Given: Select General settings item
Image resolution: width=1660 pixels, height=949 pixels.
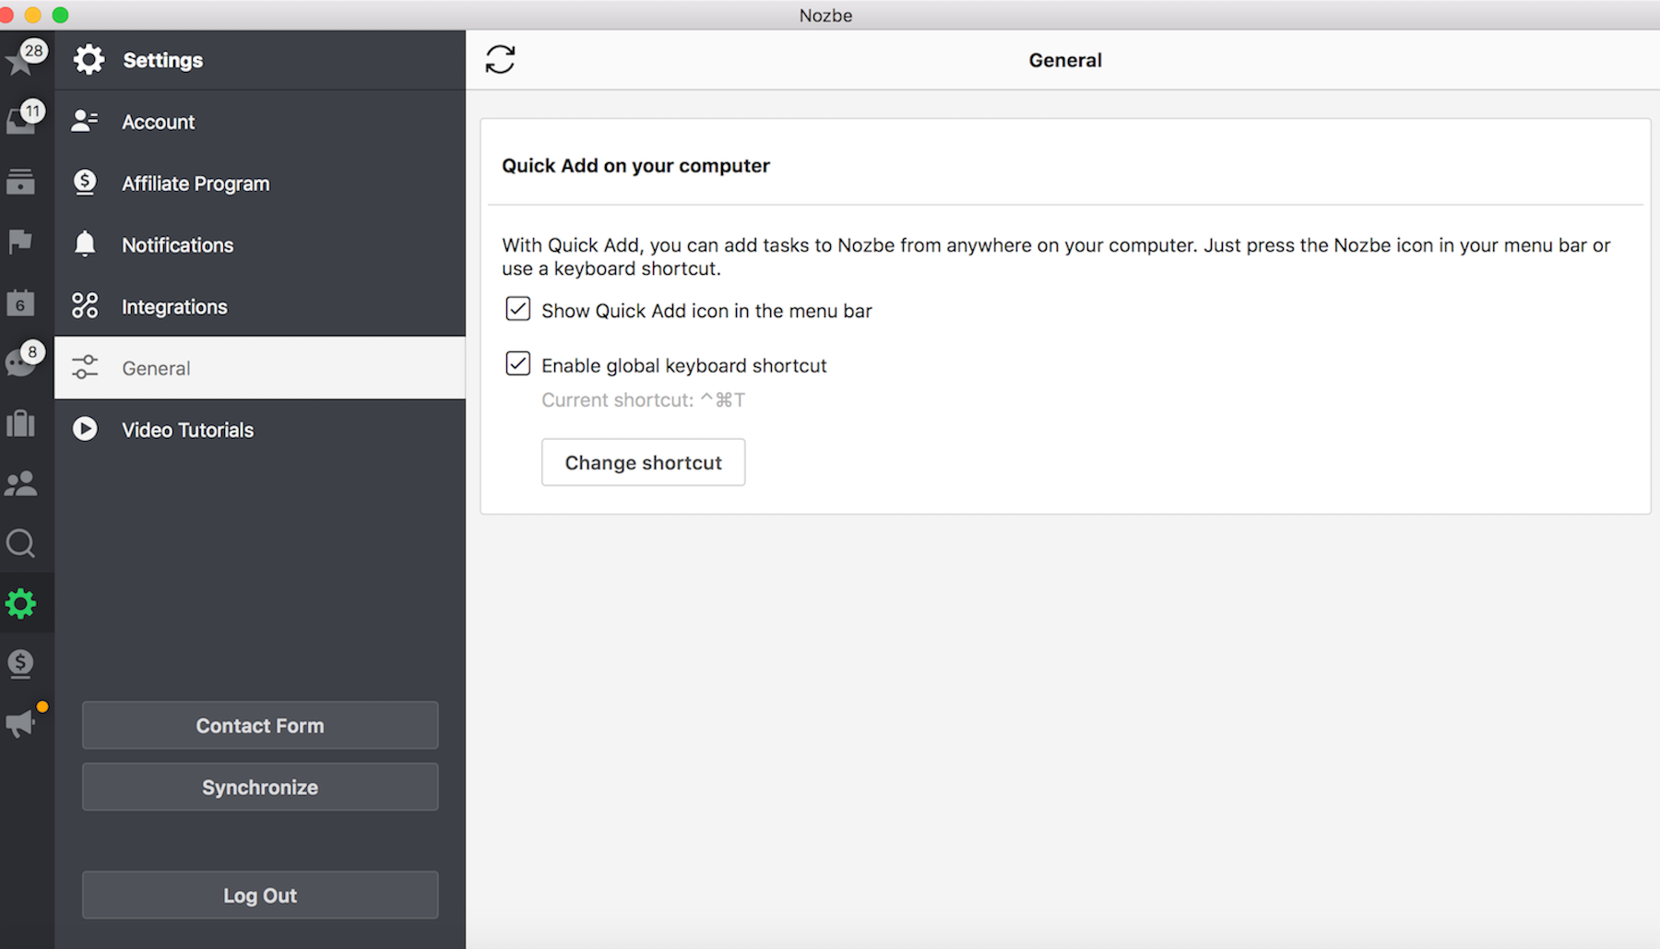Looking at the screenshot, I should click(260, 368).
